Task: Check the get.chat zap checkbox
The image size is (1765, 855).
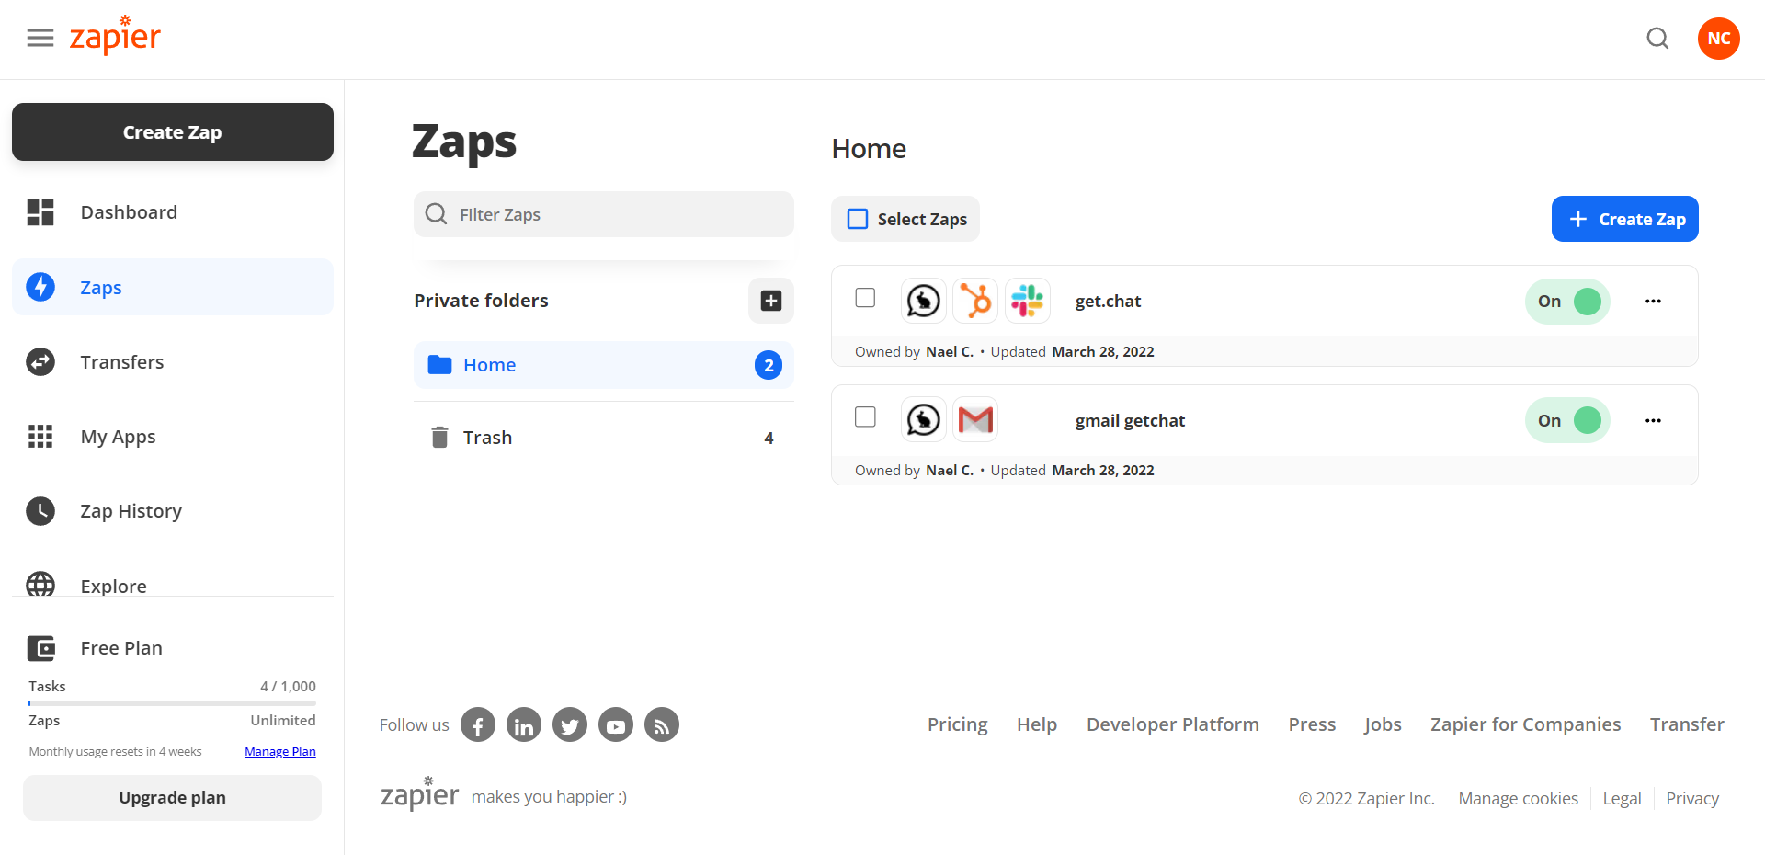Action: point(865,298)
